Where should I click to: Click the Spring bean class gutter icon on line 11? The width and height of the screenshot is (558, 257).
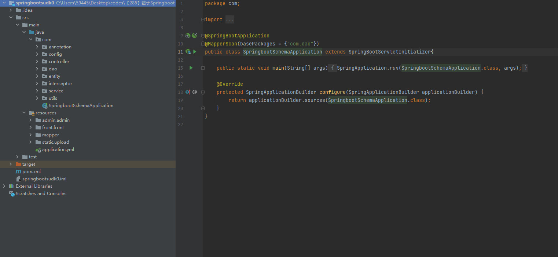point(188,52)
